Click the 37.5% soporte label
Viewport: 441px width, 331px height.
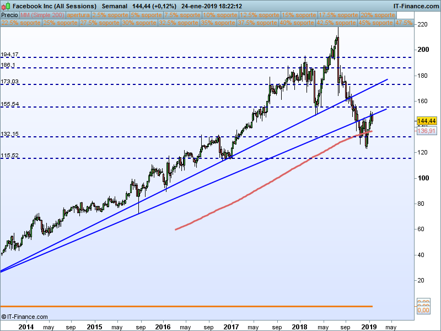tap(257, 23)
